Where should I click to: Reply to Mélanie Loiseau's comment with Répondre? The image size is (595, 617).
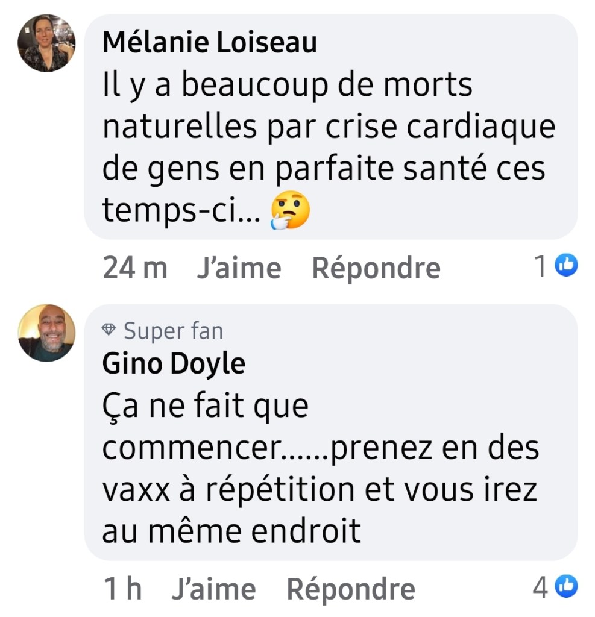376,268
